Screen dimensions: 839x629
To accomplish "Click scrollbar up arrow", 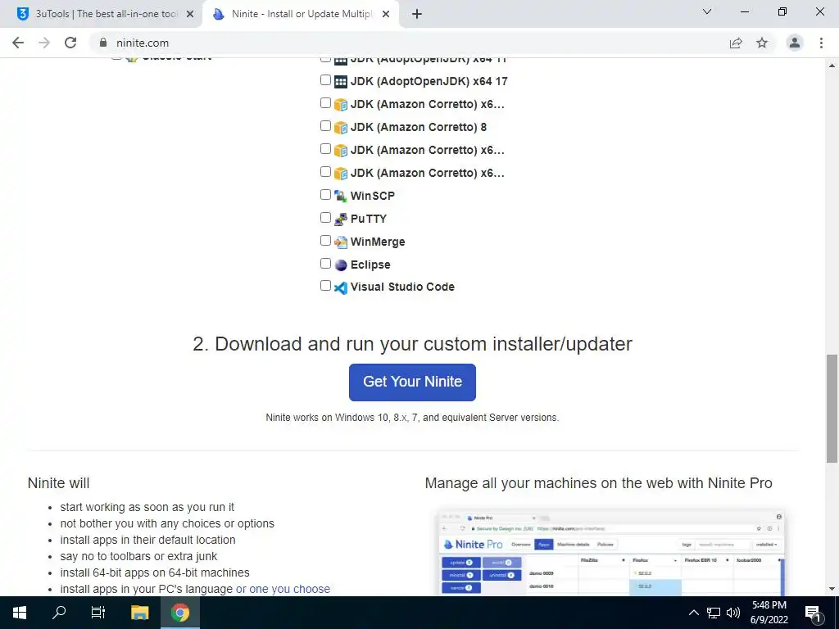I will pos(832,66).
